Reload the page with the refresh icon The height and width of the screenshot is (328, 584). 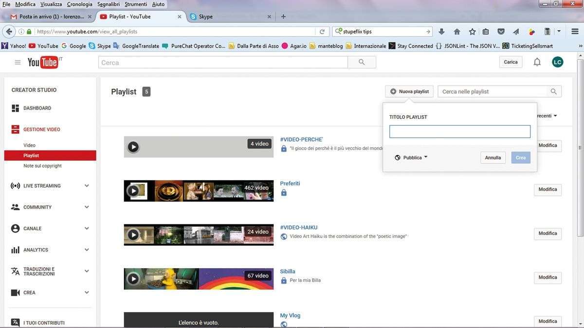(x=322, y=32)
